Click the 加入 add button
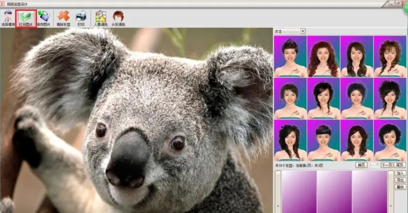The width and height of the screenshot is (408, 213). point(400,173)
